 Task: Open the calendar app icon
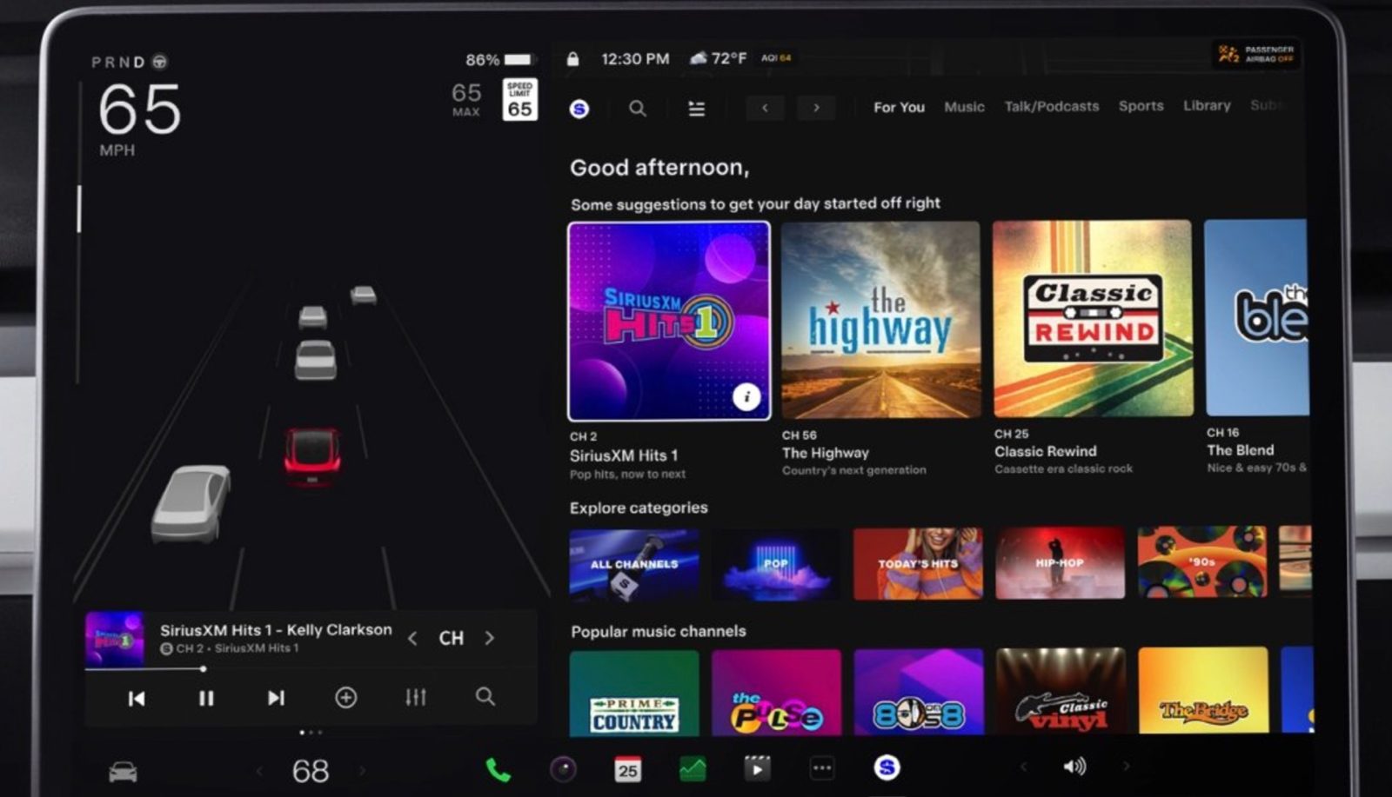point(627,769)
